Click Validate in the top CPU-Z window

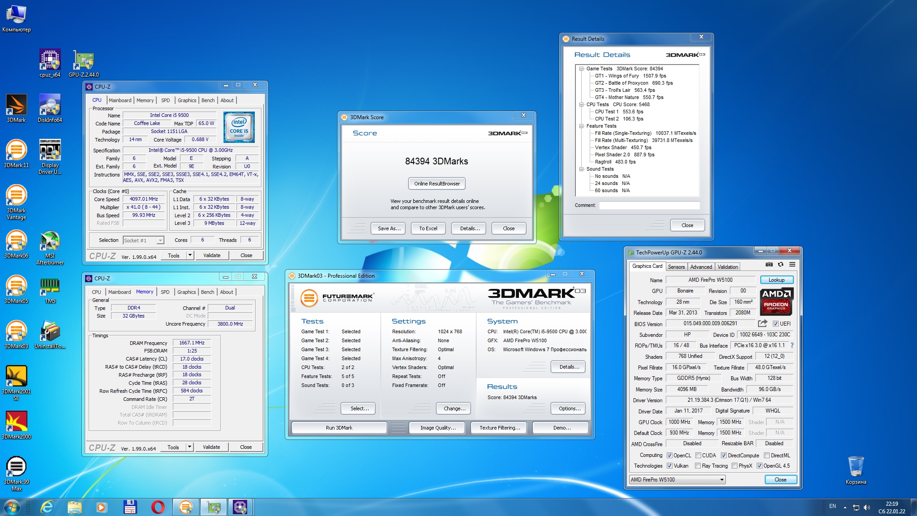click(212, 255)
